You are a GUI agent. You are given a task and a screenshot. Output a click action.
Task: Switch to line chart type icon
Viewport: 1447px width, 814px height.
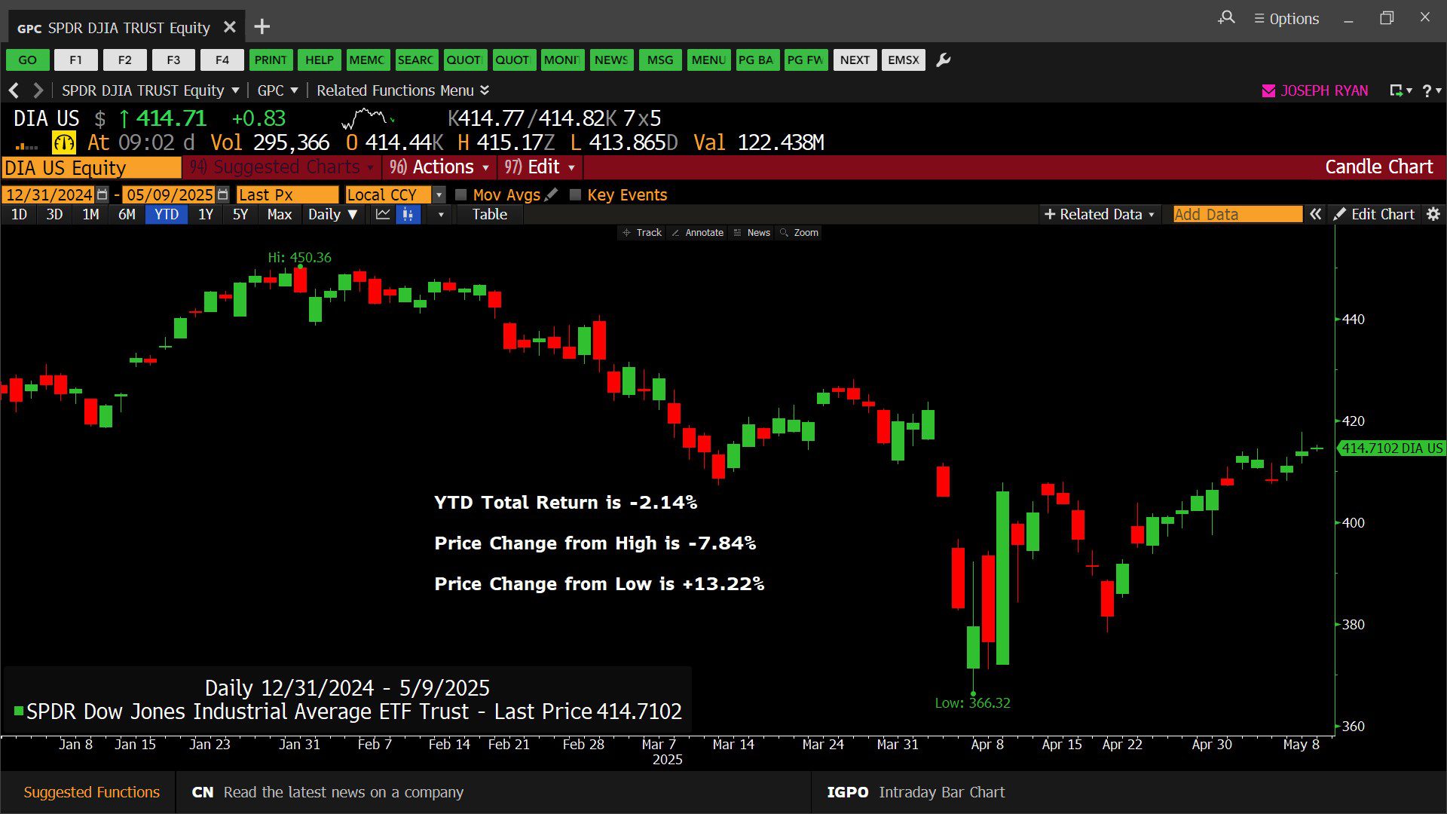pyautogui.click(x=383, y=215)
